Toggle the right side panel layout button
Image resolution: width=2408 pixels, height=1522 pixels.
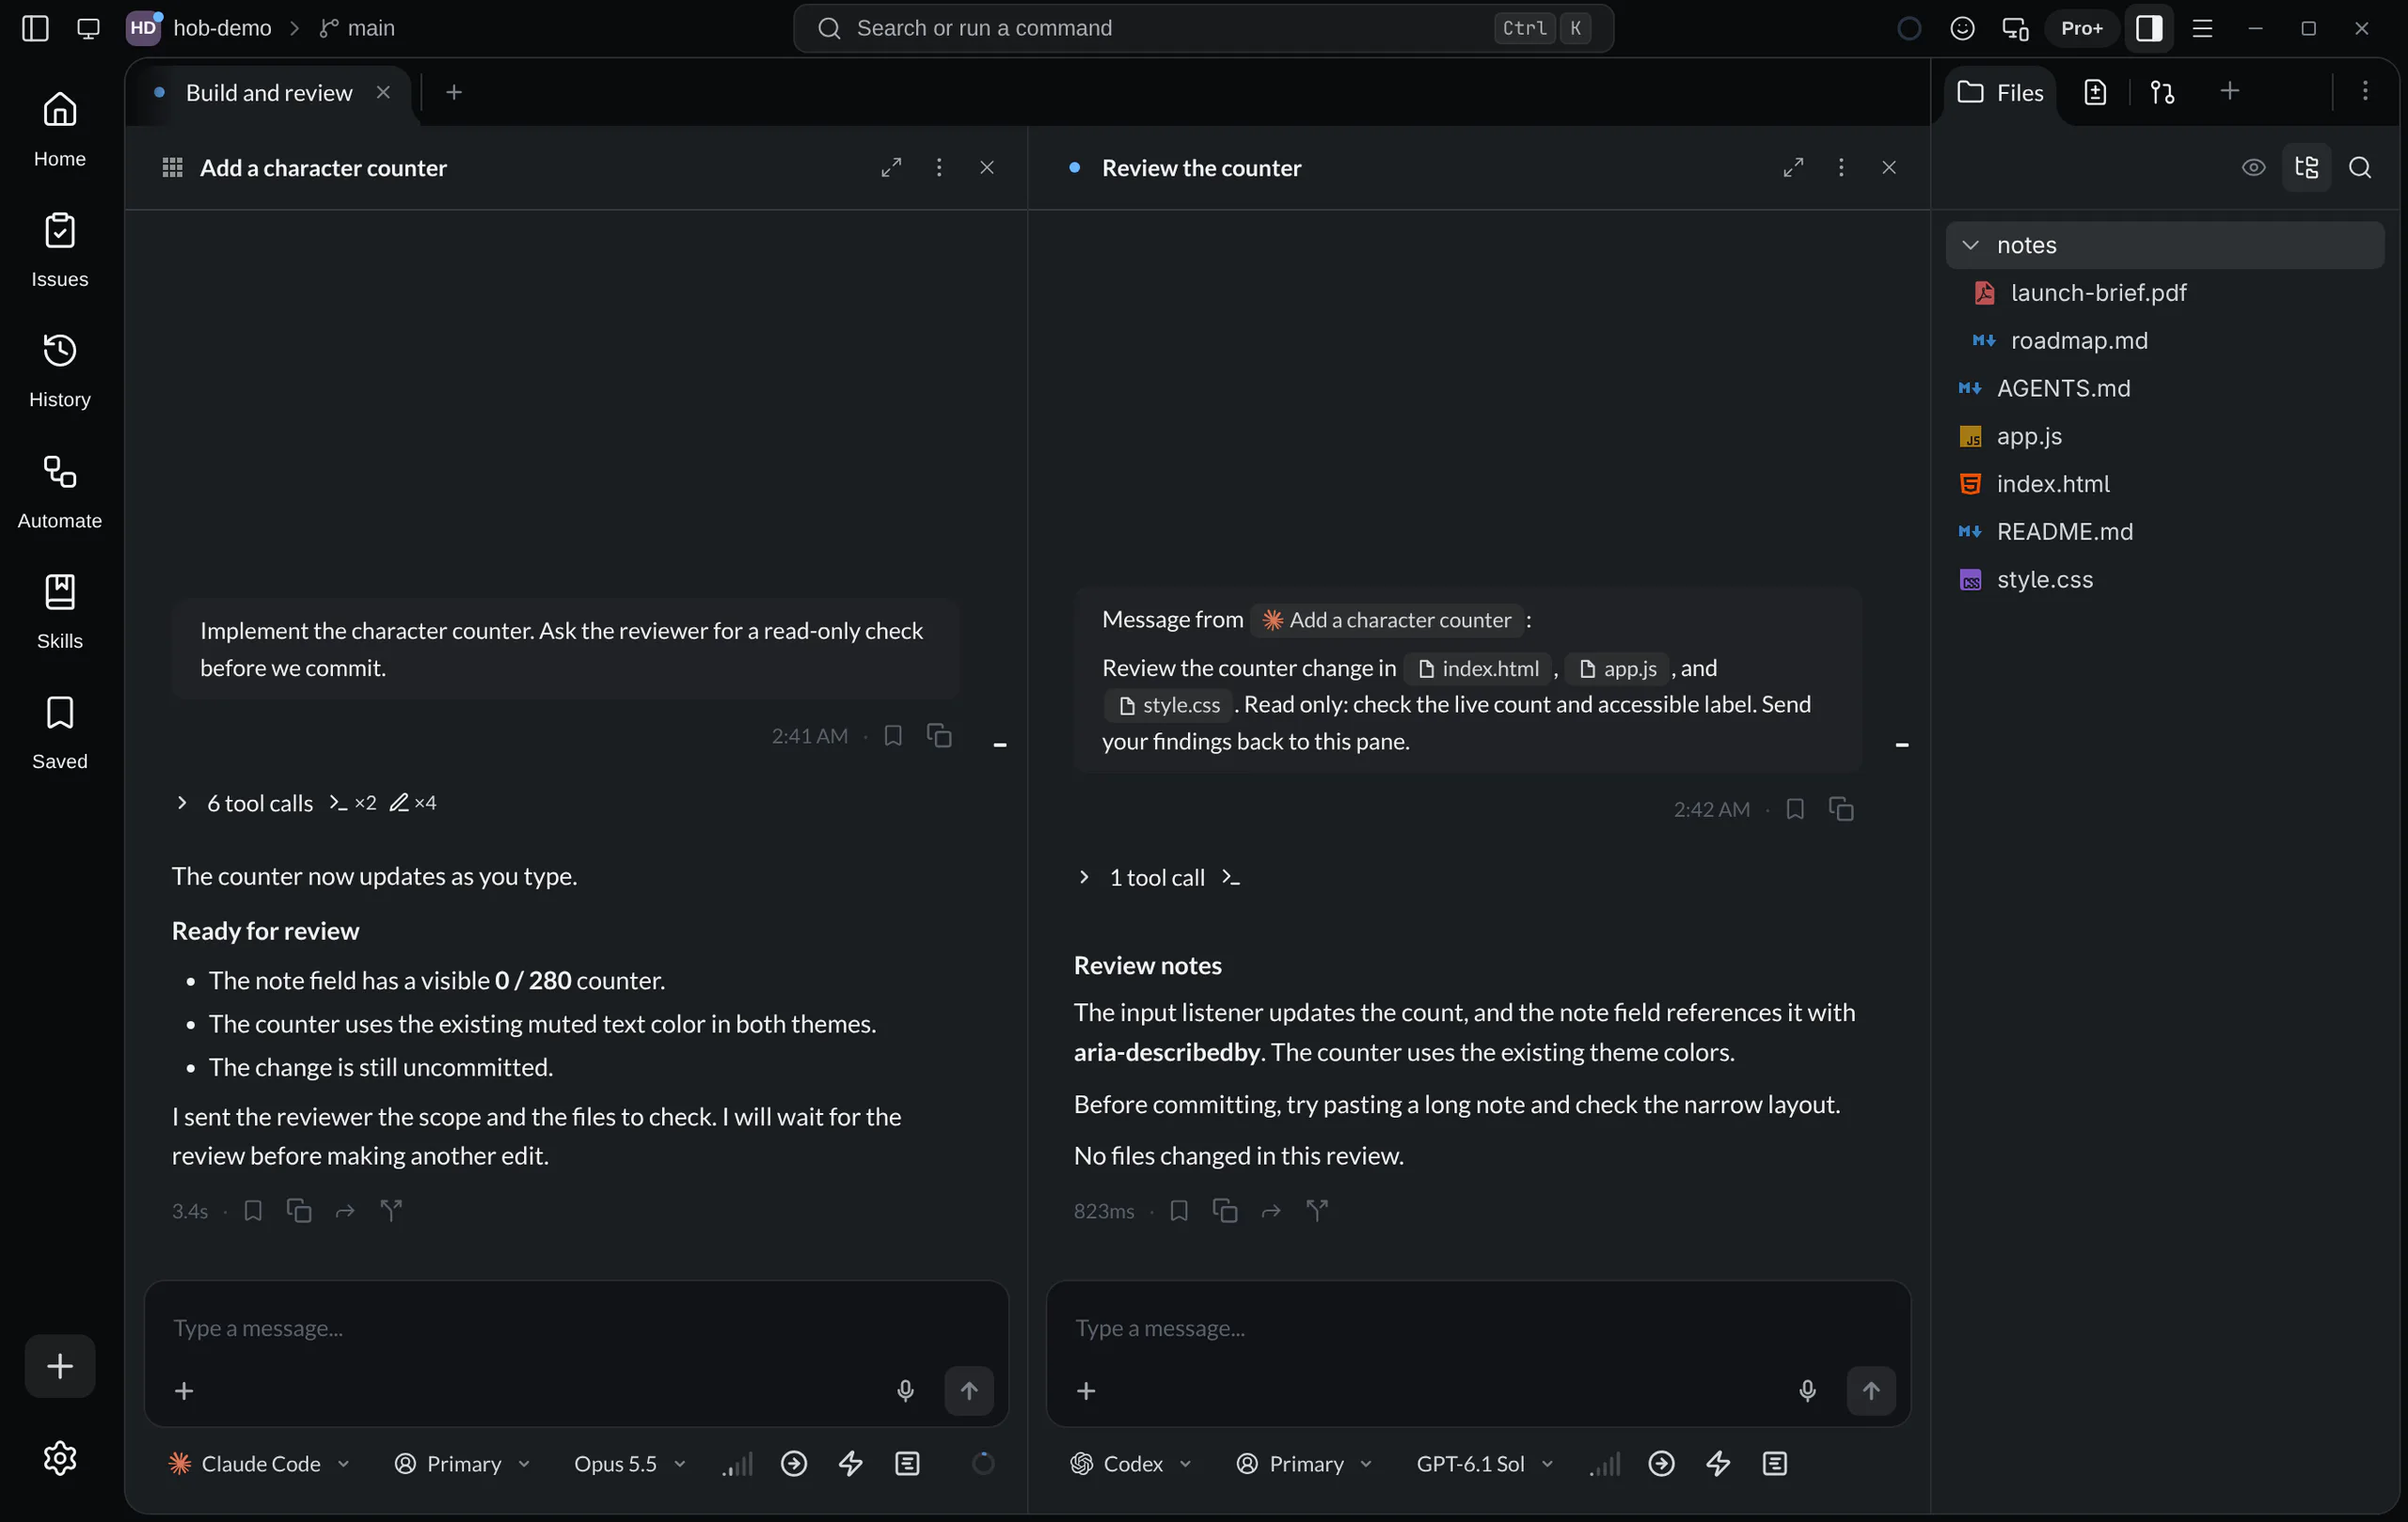(2148, 28)
